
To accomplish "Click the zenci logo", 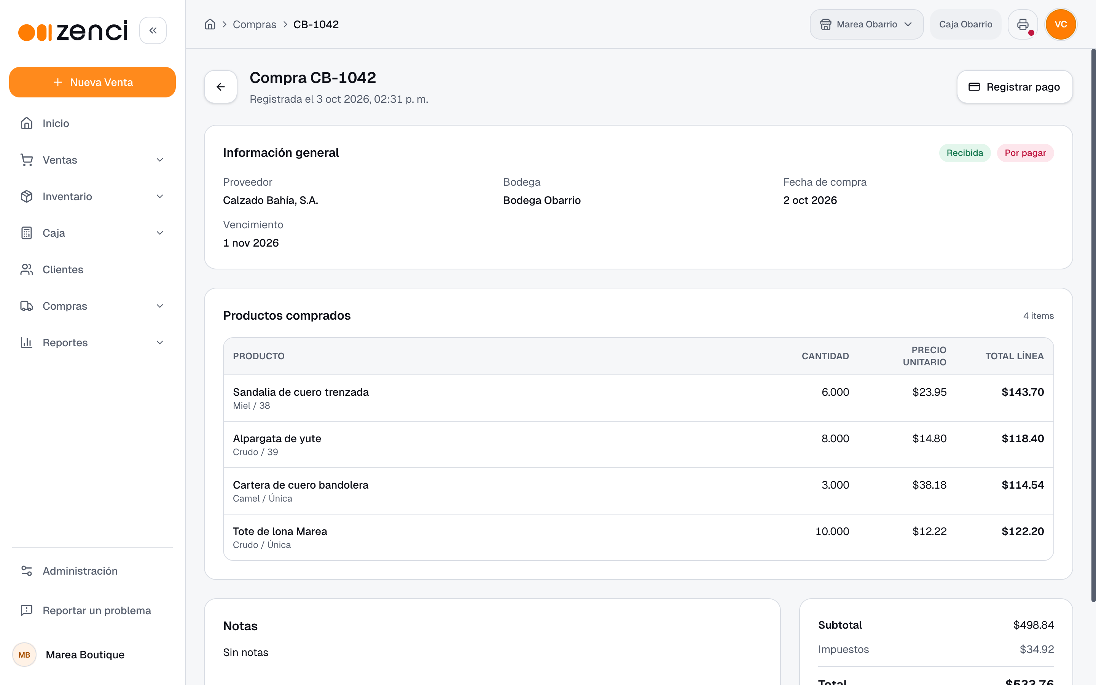I will [73, 31].
